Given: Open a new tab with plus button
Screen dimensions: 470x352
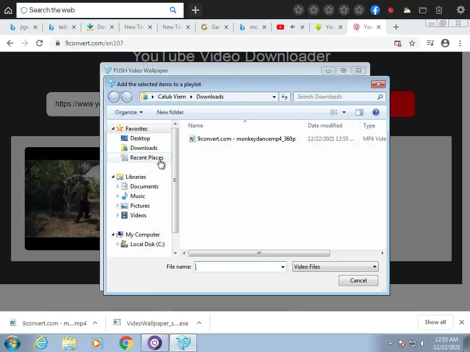Looking at the screenshot, I should coord(396,27).
